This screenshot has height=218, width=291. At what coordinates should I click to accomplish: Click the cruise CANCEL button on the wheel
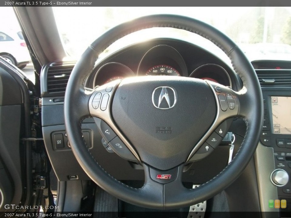coord(223,103)
